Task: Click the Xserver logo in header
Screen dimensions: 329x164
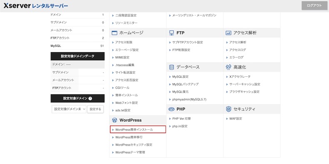Action: click(x=36, y=6)
